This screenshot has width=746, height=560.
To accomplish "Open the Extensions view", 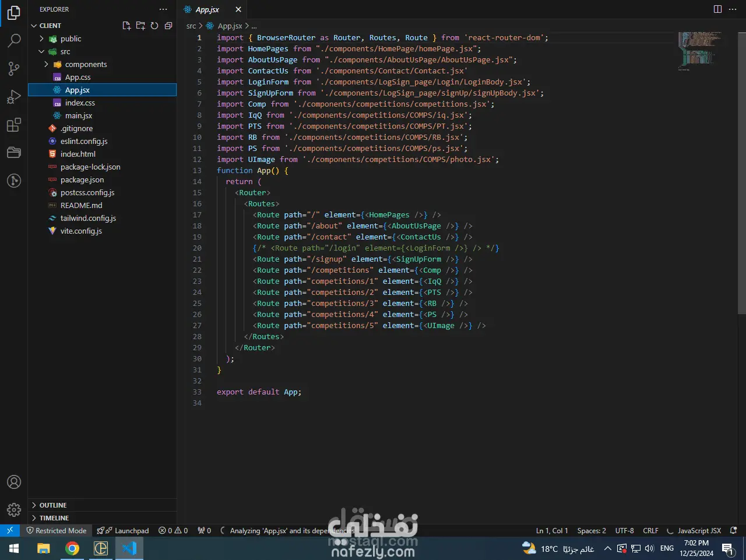I will pos(14,125).
